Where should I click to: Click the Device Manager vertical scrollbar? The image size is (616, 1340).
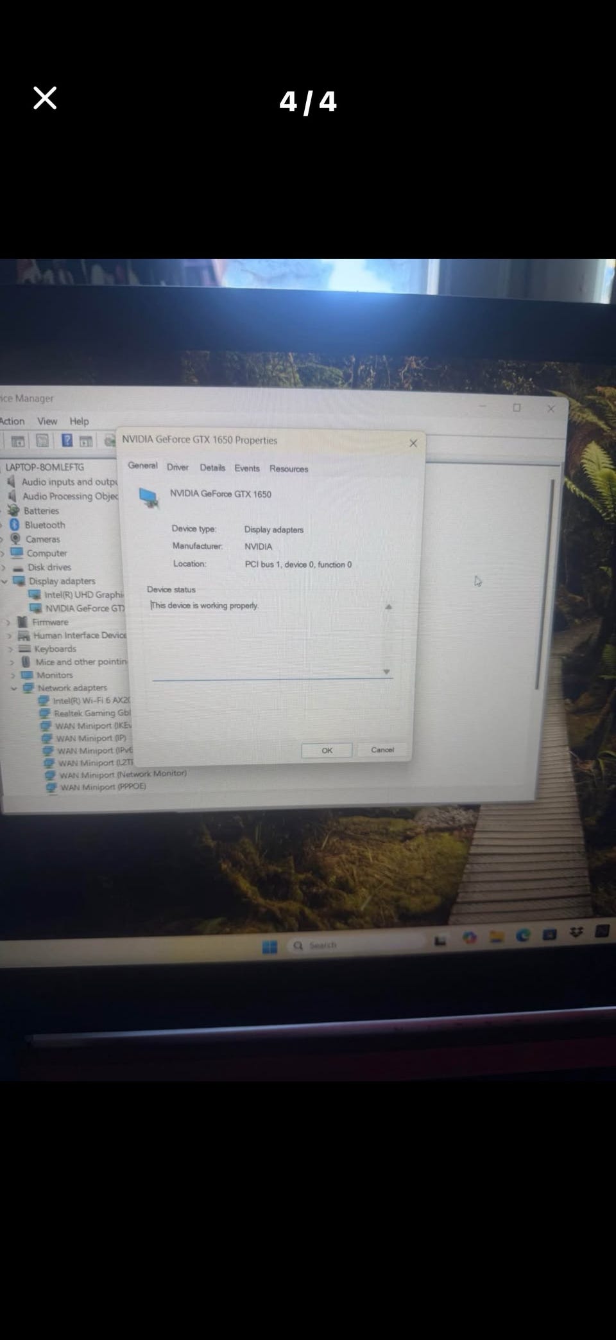pos(544,585)
